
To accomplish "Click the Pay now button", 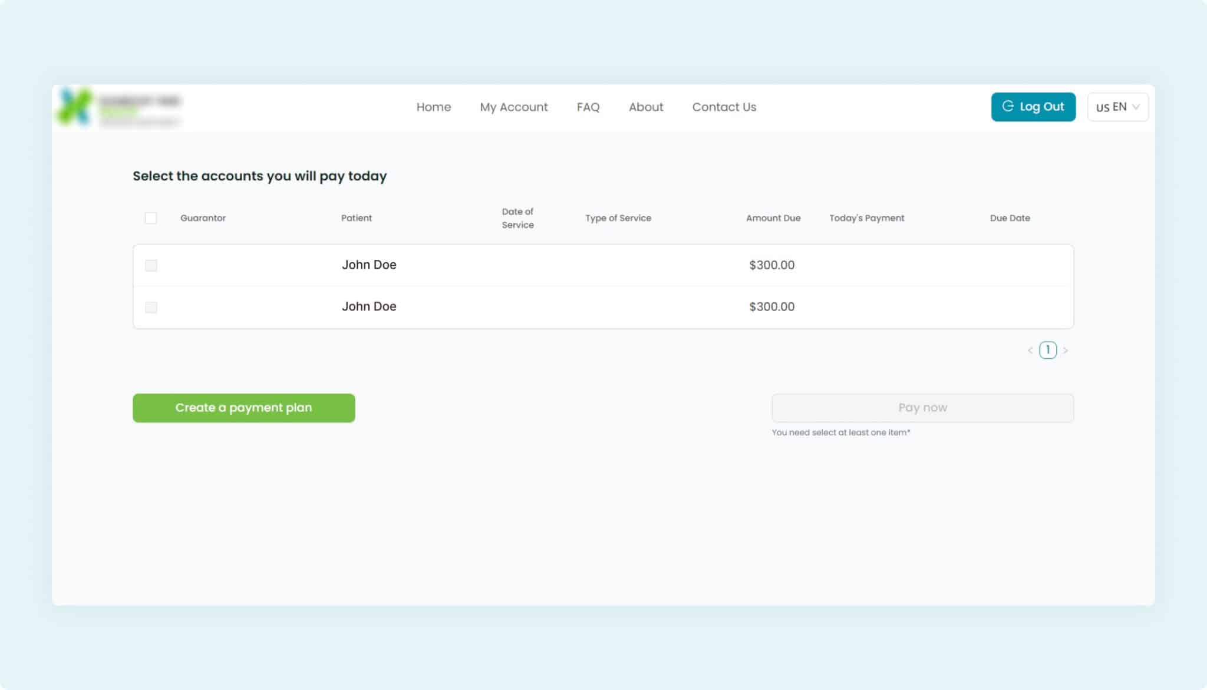I will [922, 407].
